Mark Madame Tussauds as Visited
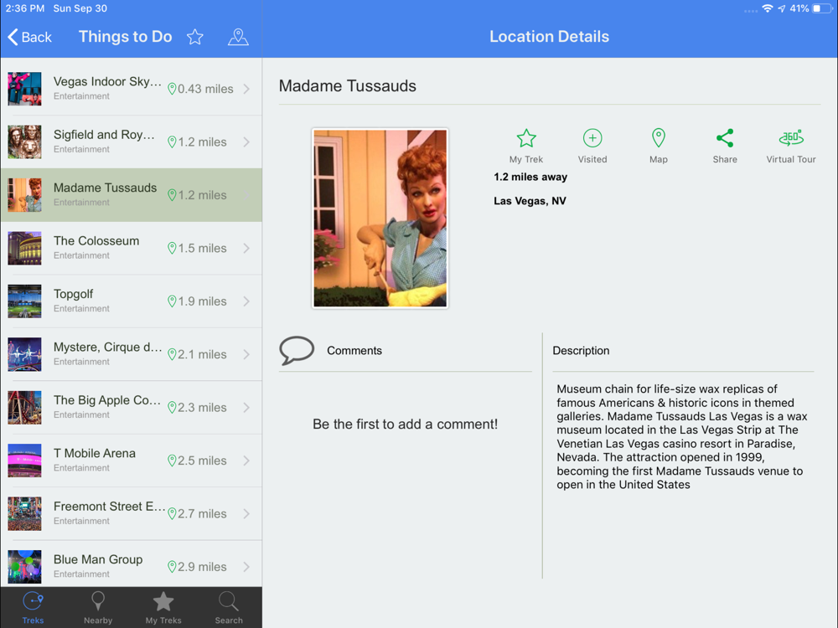Screen dimensions: 838x628 point(592,146)
